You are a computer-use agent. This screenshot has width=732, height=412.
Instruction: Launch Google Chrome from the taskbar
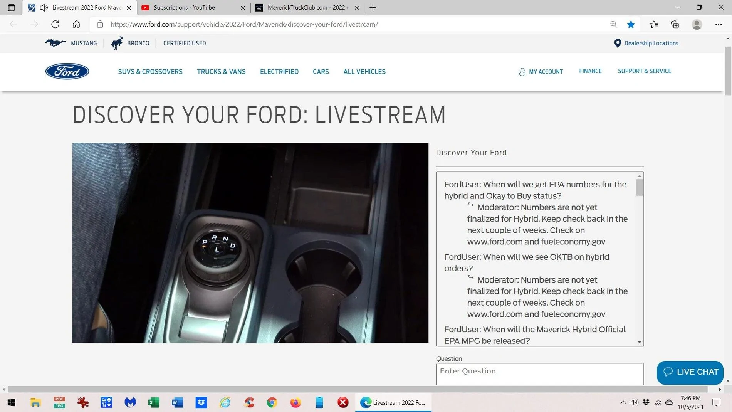[x=272, y=402]
